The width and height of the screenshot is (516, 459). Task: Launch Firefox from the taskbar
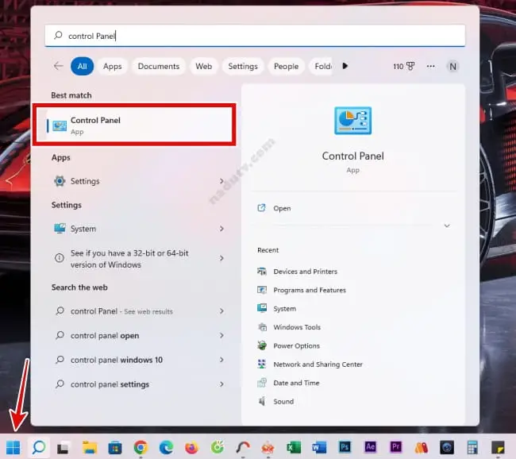pyautogui.click(x=191, y=447)
